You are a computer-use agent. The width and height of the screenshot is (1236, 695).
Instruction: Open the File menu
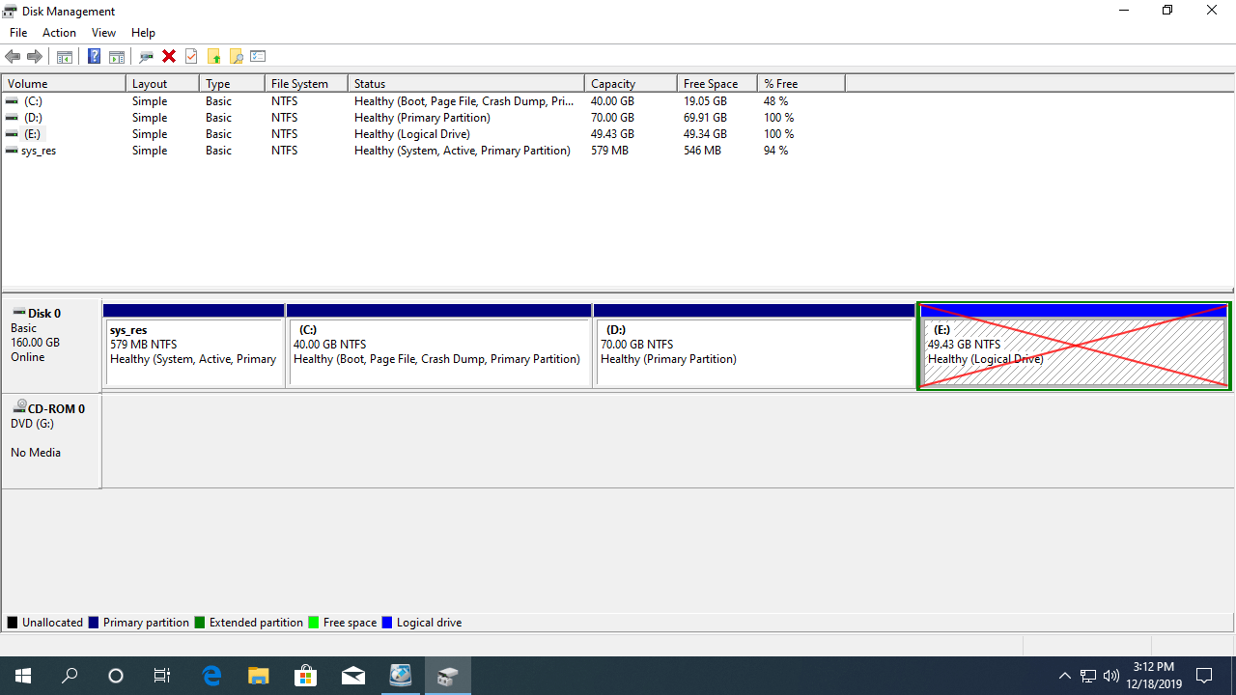point(18,33)
